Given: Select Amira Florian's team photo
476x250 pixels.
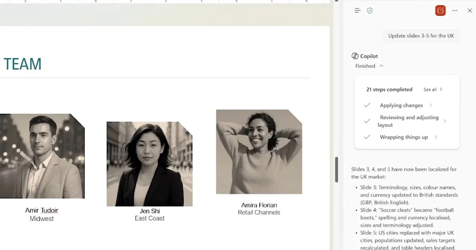Looking at the screenshot, I should pos(260,152).
